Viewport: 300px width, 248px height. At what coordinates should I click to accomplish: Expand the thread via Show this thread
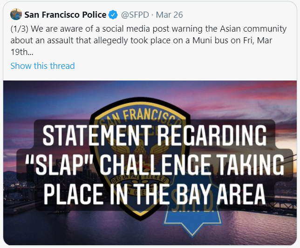42,66
